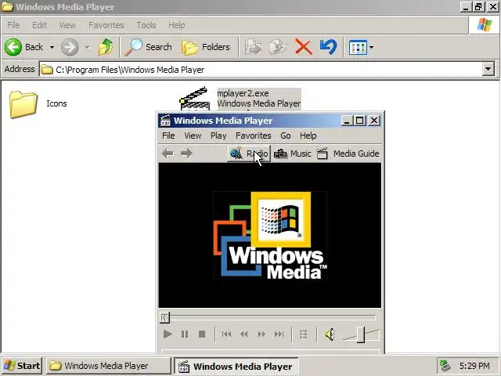501x376 pixels.
Task: Open the media player's File menu
Action: (168, 136)
